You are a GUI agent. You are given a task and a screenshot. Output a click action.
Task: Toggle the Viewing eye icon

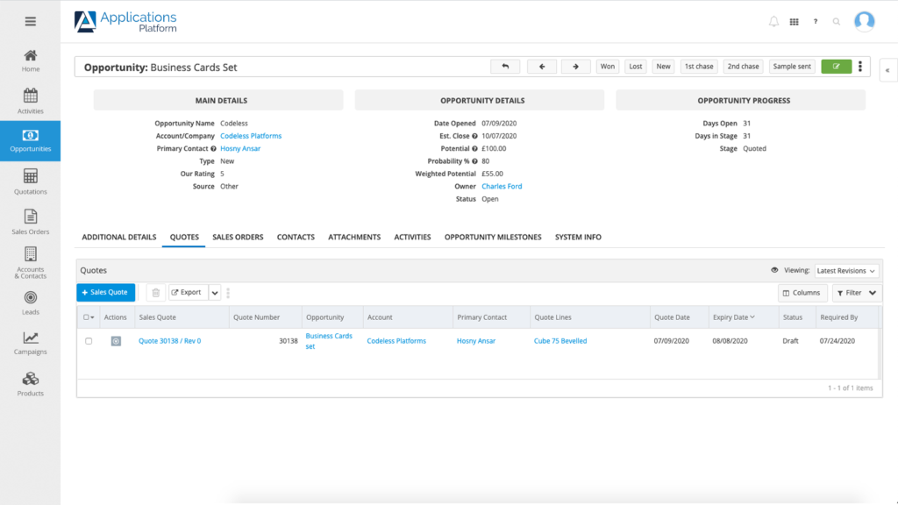(x=775, y=270)
